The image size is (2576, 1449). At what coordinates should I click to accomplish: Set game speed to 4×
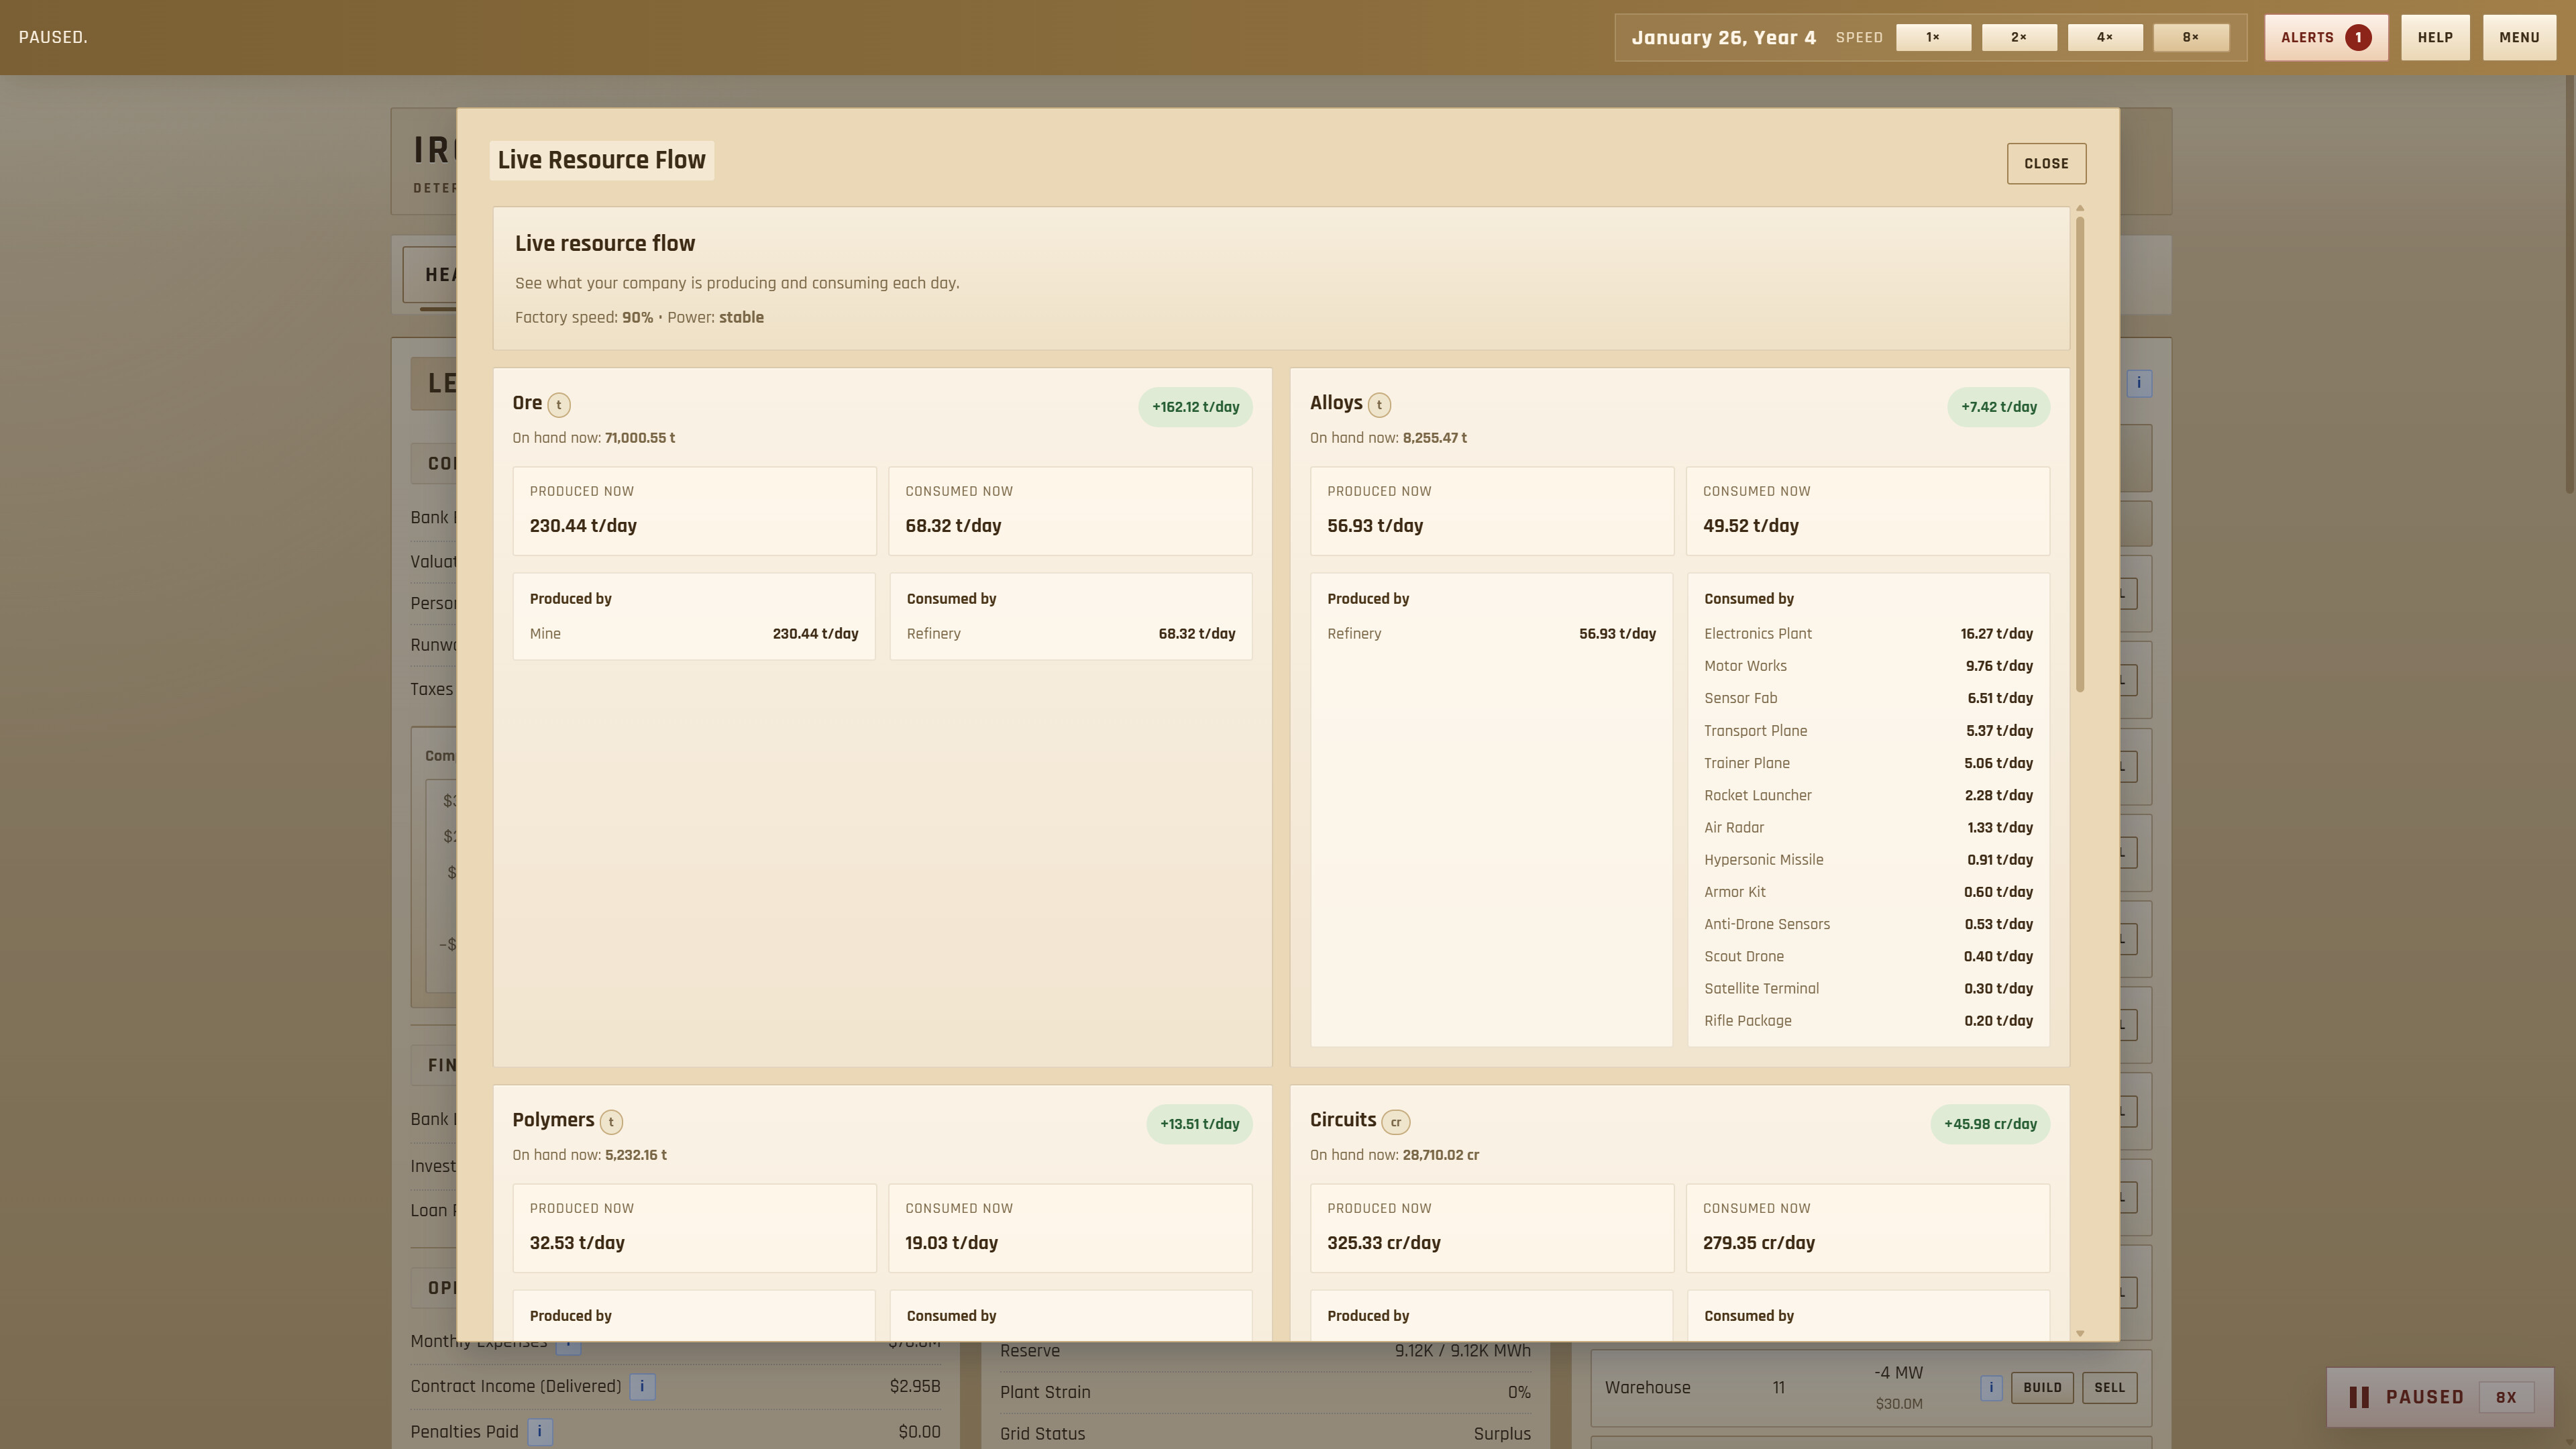[x=2105, y=38]
